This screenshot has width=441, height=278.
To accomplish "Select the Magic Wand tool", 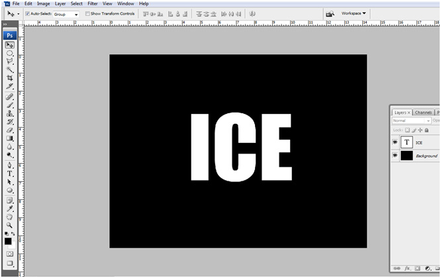I will point(10,69).
